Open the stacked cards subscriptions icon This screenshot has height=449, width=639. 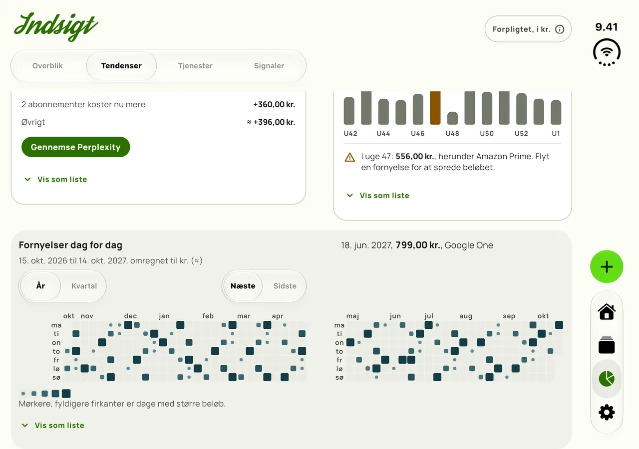click(607, 345)
